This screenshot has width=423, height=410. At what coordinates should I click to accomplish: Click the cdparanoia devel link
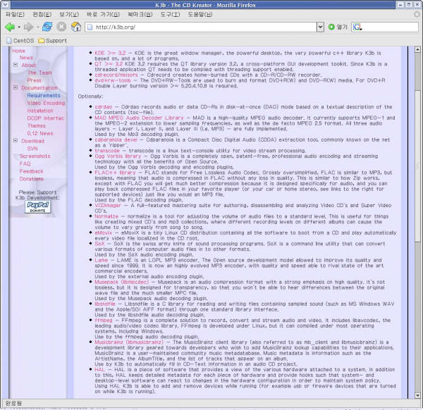(x=116, y=139)
